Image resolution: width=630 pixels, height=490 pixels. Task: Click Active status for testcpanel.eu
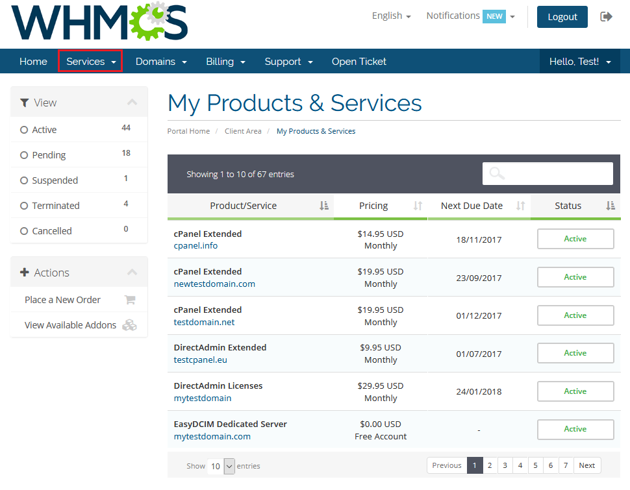click(x=575, y=353)
